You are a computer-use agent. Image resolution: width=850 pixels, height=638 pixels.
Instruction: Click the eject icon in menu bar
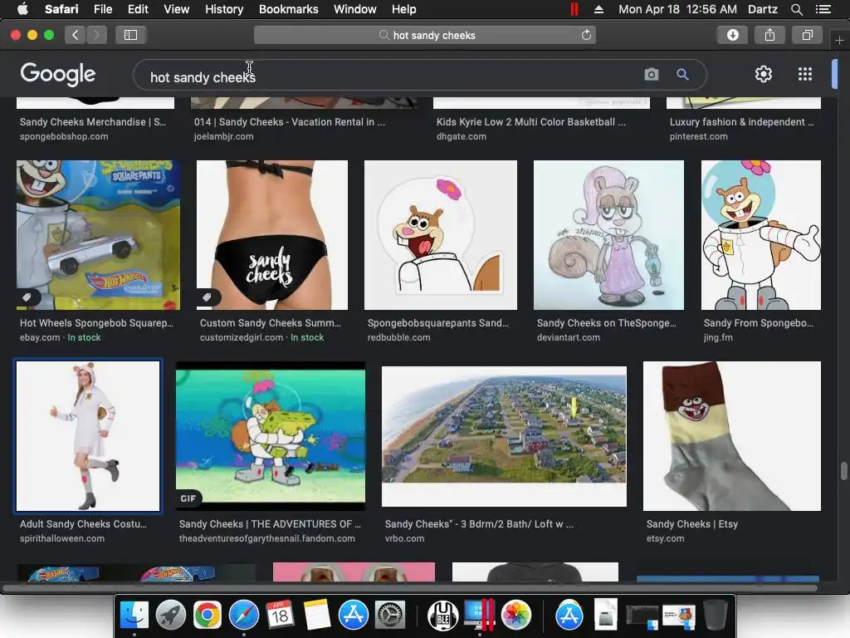tap(598, 9)
